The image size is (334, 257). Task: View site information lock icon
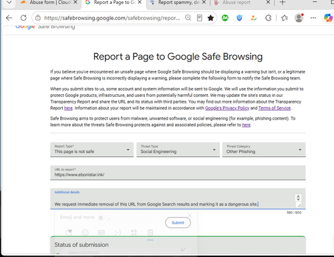click(x=38, y=18)
